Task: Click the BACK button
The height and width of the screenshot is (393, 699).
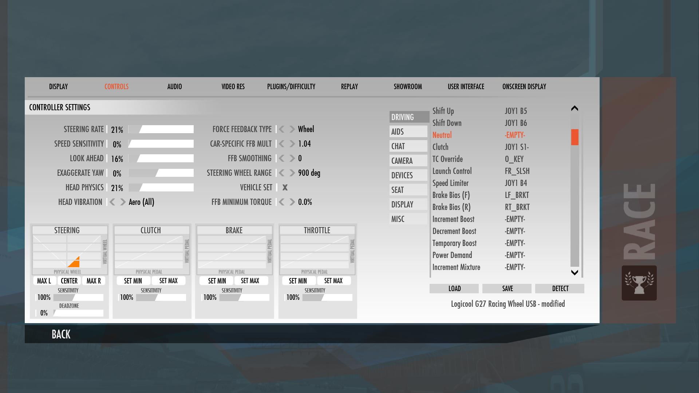Action: click(61, 334)
